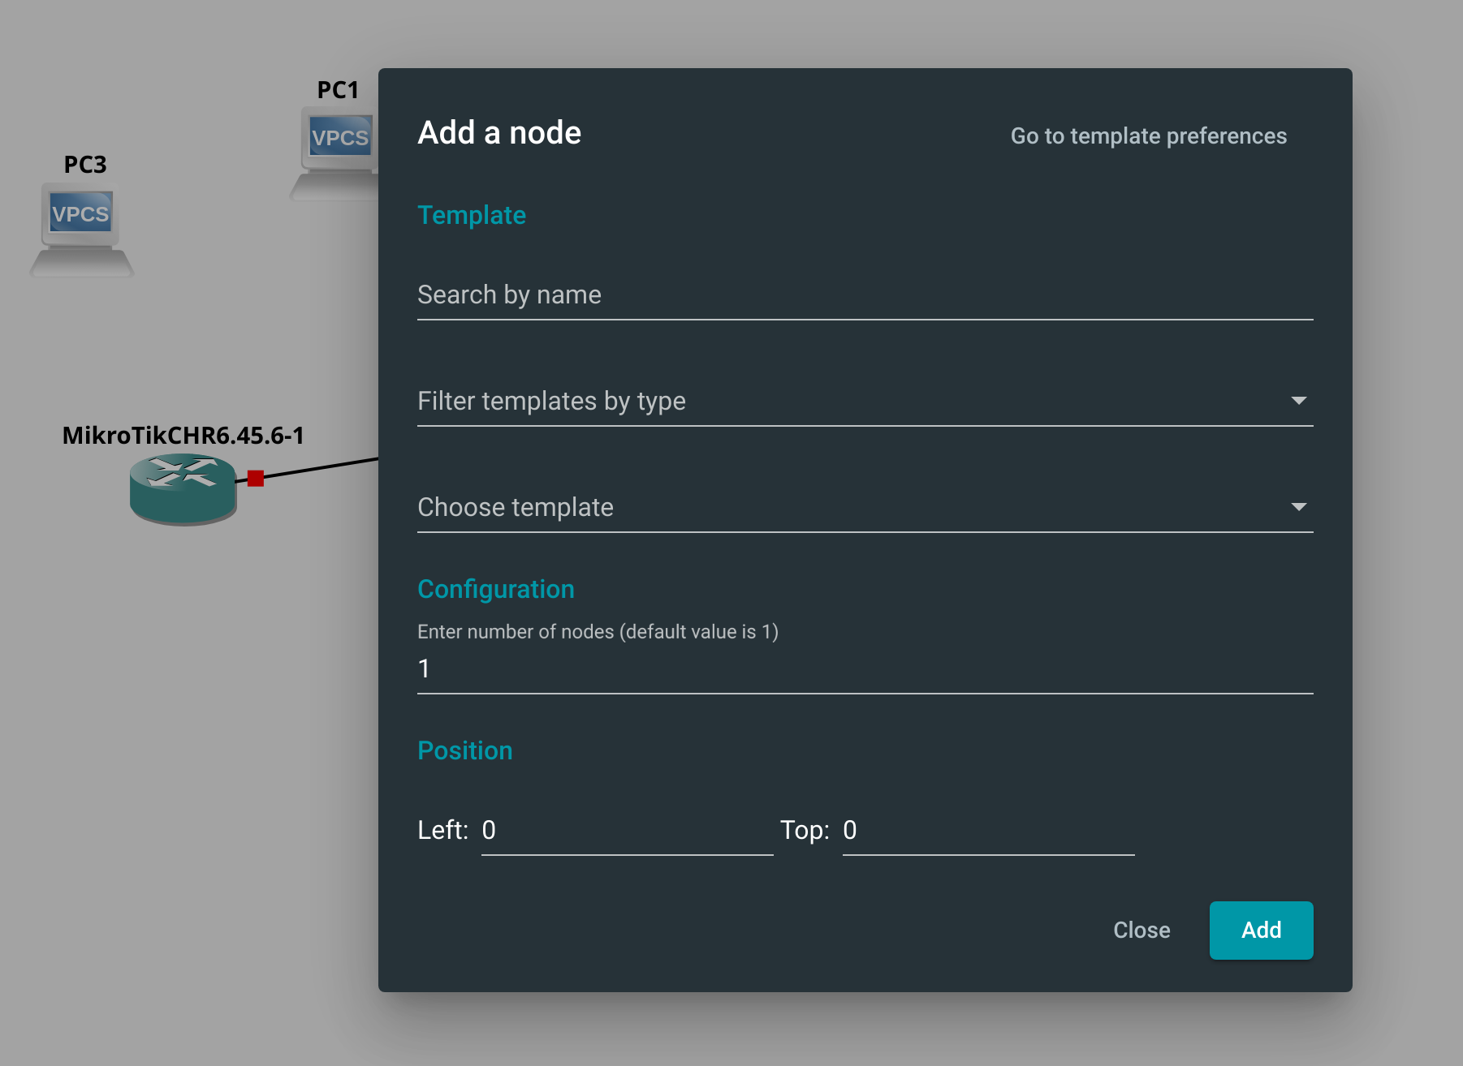Click the Filter templates chevron arrow

click(1300, 399)
